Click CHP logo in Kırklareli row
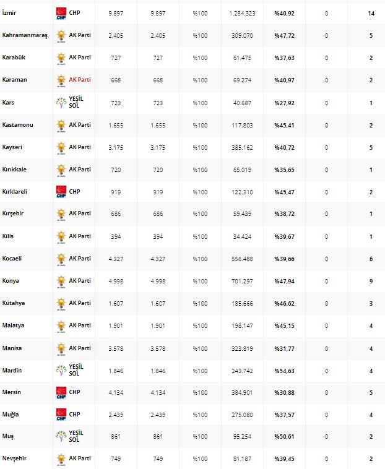The width and height of the screenshot is (385, 469). point(61,192)
